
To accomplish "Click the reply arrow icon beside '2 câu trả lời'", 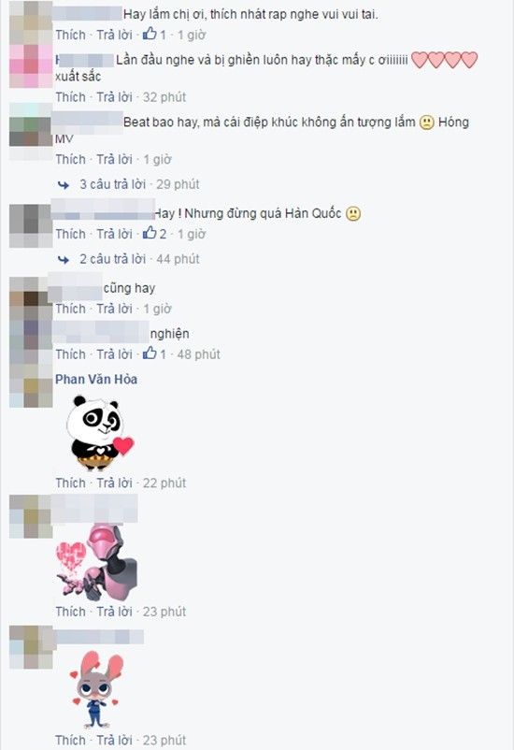I will [64, 259].
